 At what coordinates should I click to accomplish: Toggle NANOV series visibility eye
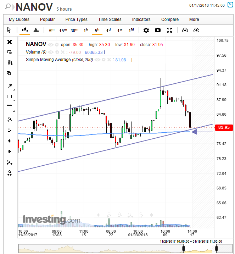point(51,45)
